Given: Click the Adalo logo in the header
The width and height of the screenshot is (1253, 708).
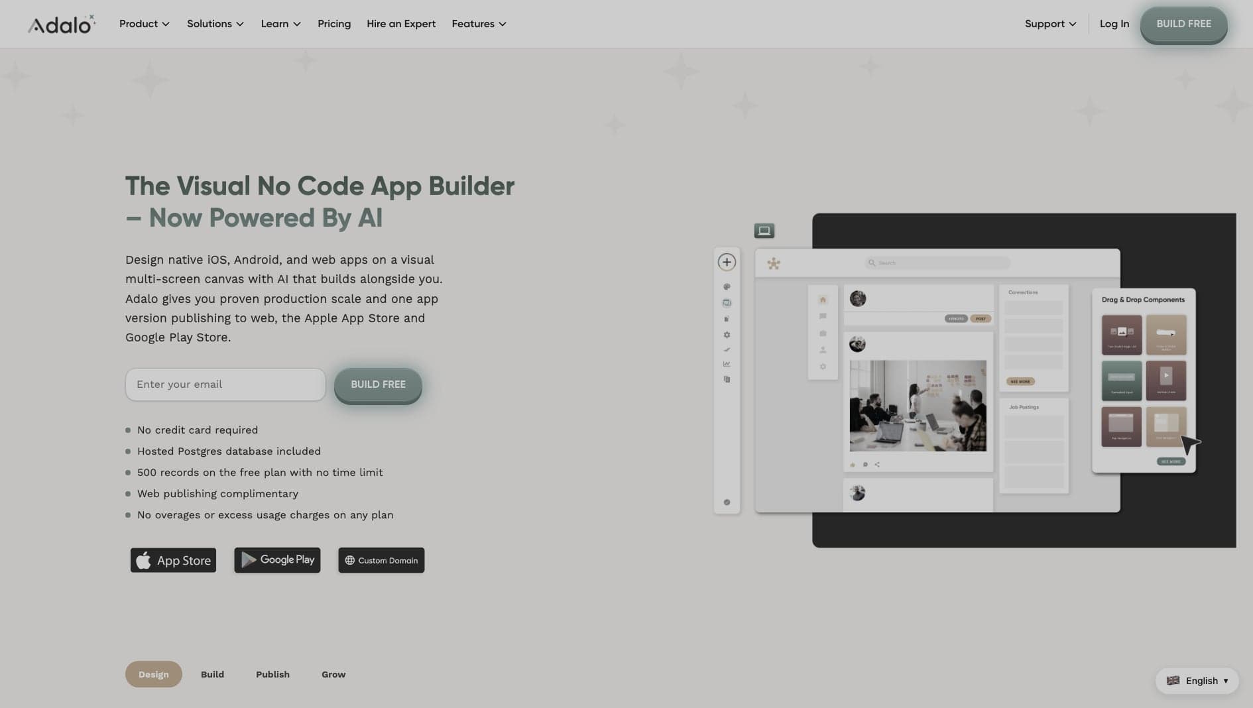Looking at the screenshot, I should click(62, 25).
